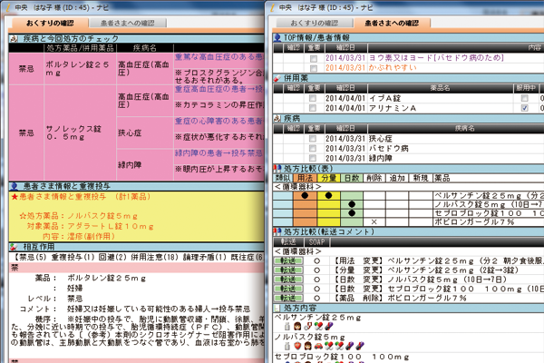Click the red-green pill icon under ペルサンチン錠２５ｍｇ
The image size is (544, 363).
pyautogui.click(x=318, y=326)
